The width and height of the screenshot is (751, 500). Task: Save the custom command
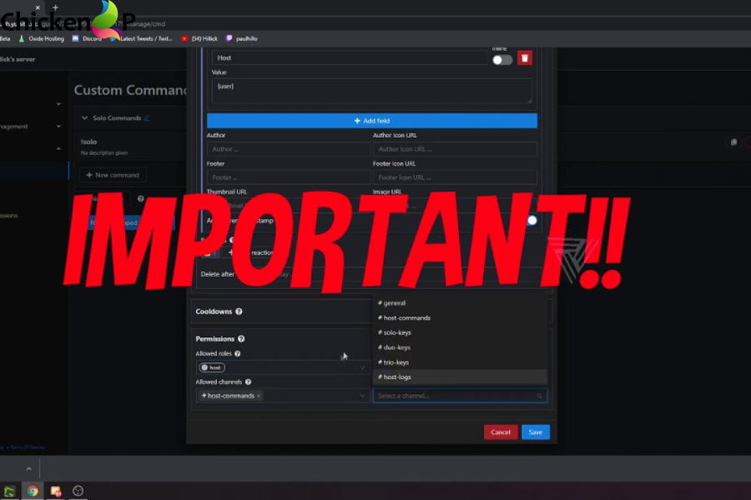535,432
